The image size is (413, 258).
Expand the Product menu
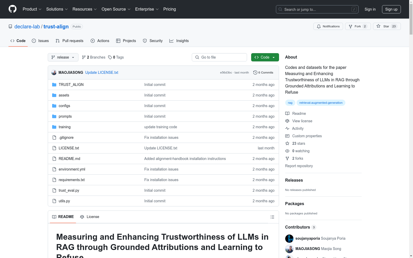click(x=32, y=9)
